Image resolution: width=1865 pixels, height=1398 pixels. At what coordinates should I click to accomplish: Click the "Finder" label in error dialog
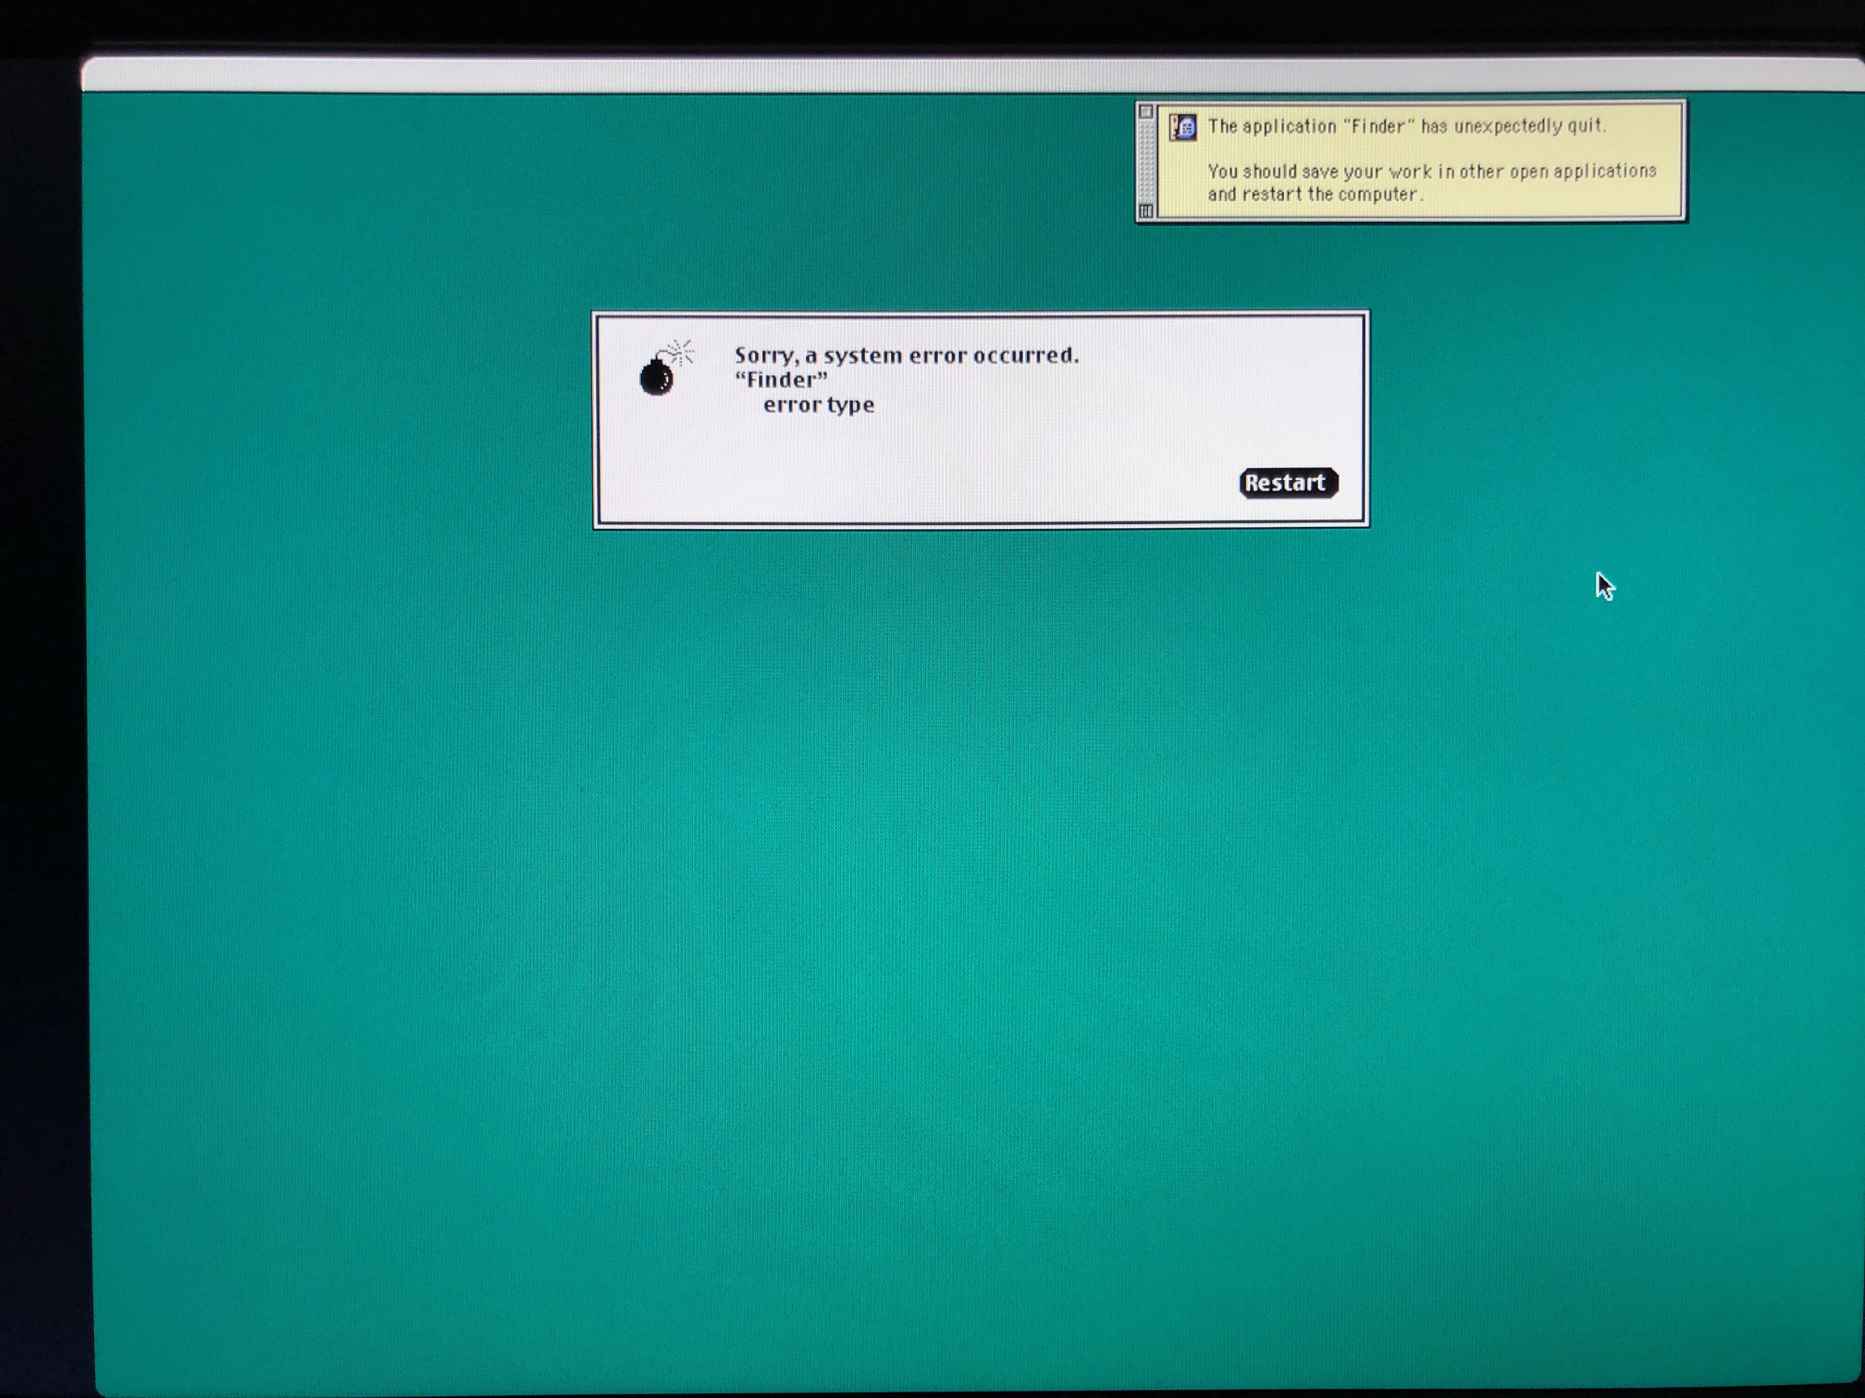[781, 380]
